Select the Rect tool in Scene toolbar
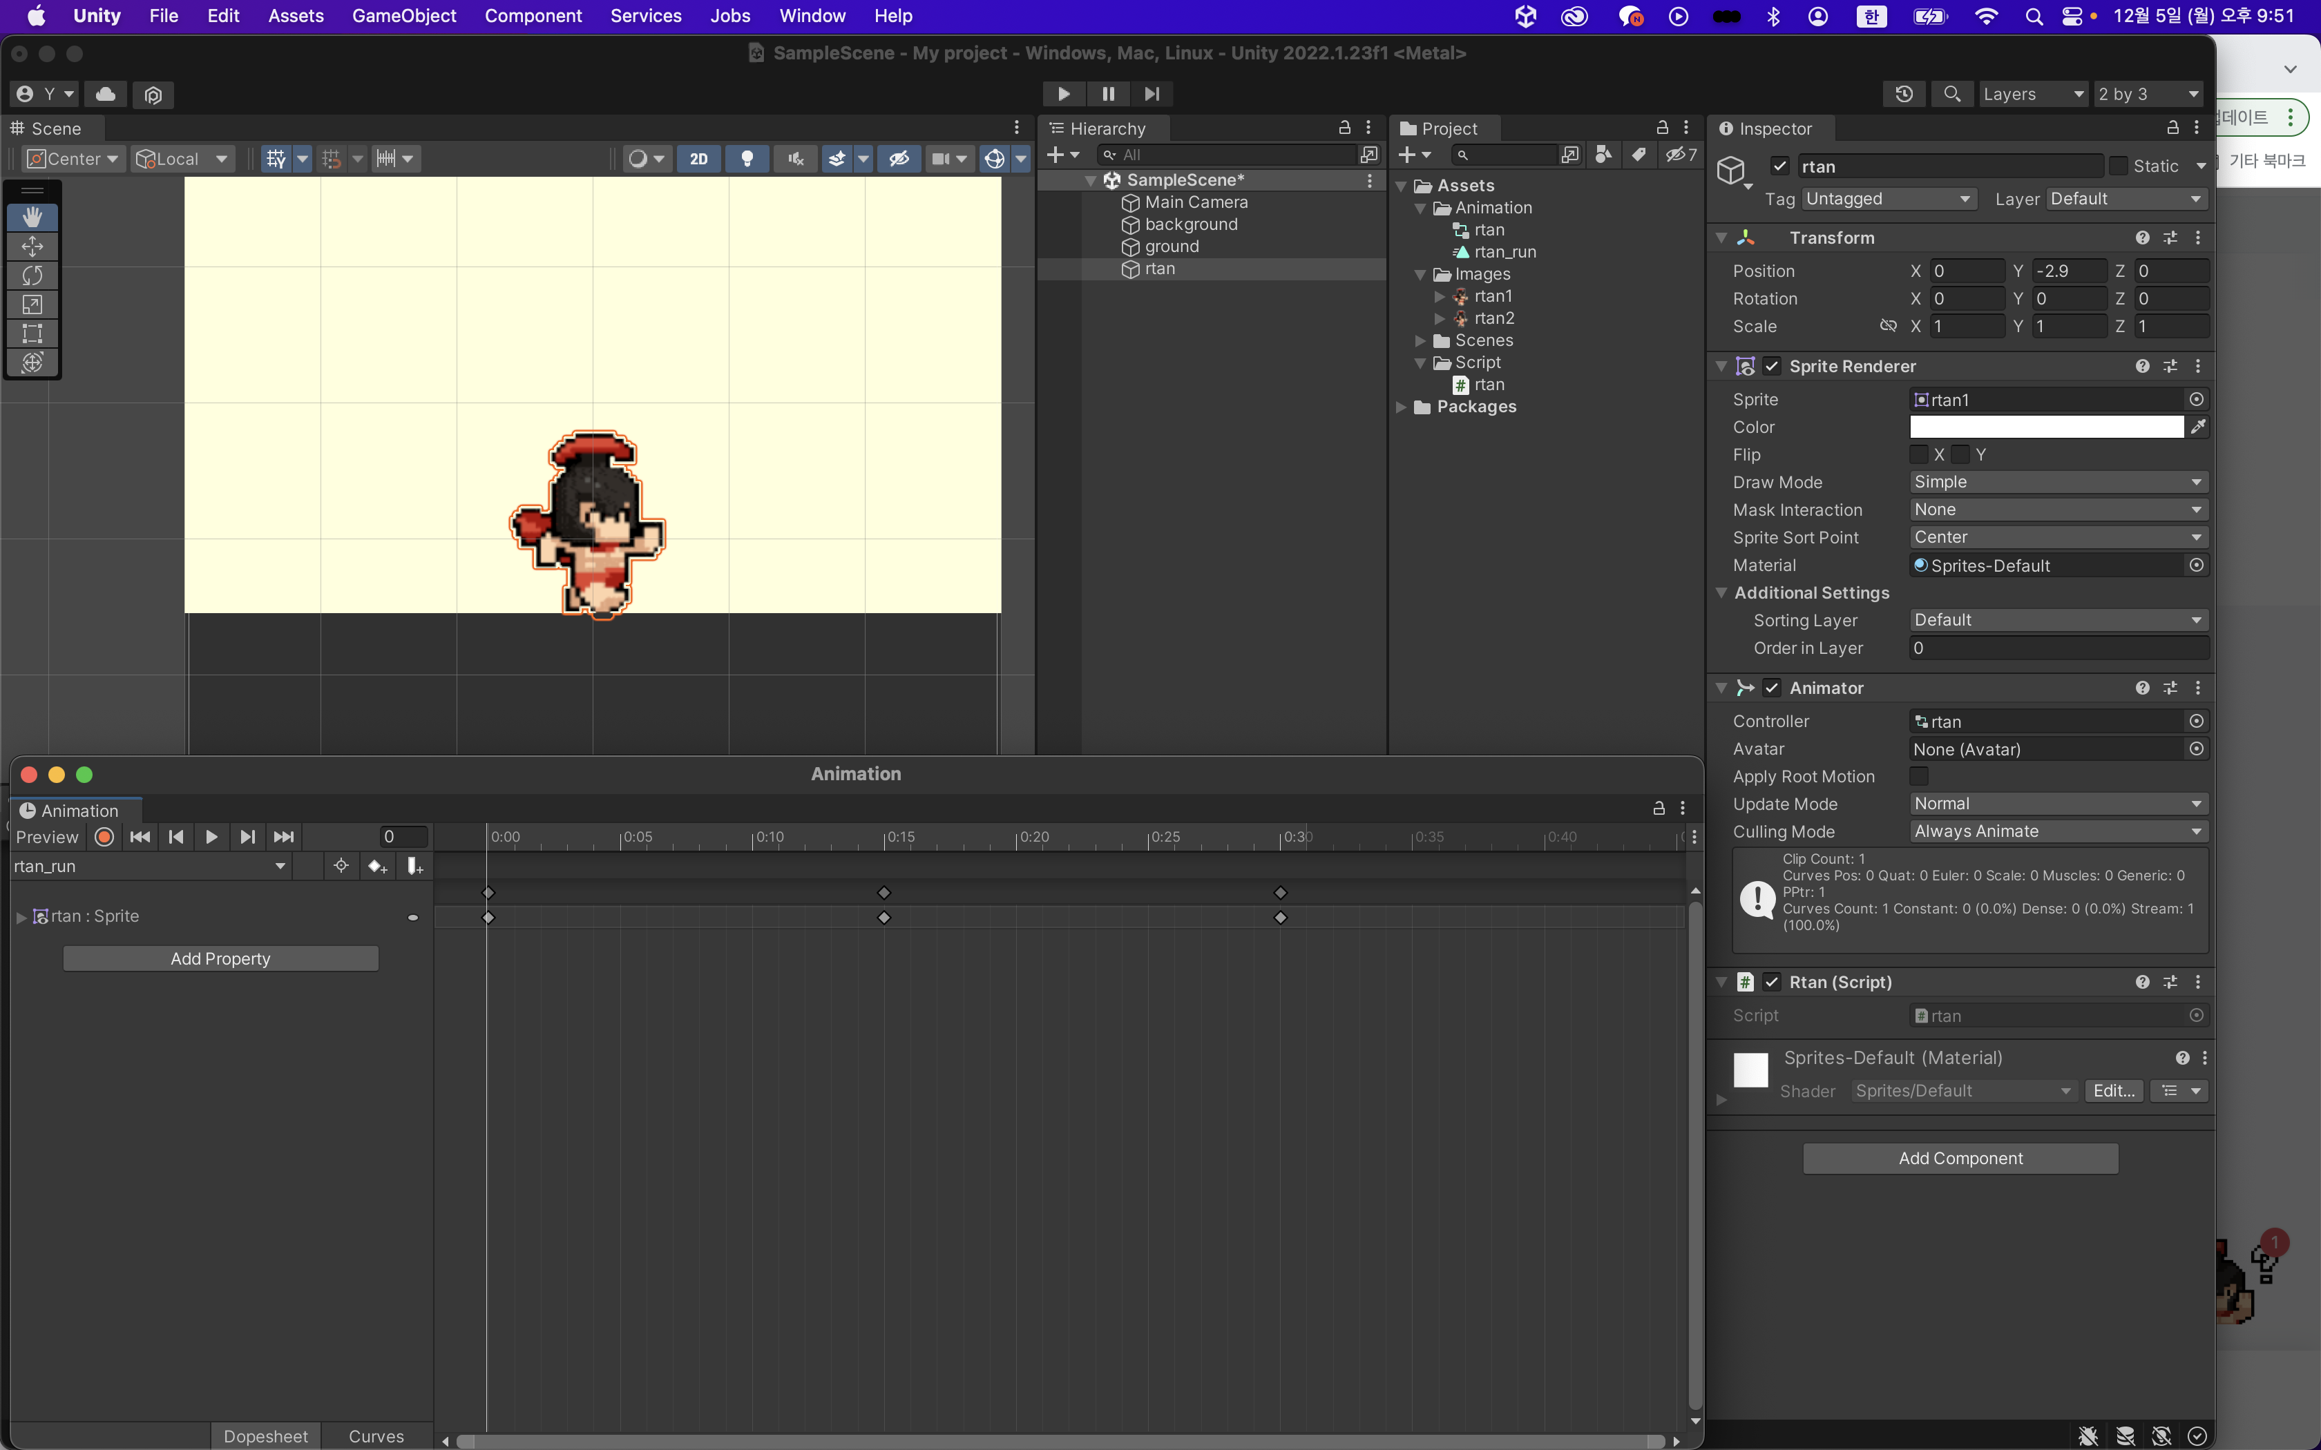Screen dimensions: 2321x1450 32,333
